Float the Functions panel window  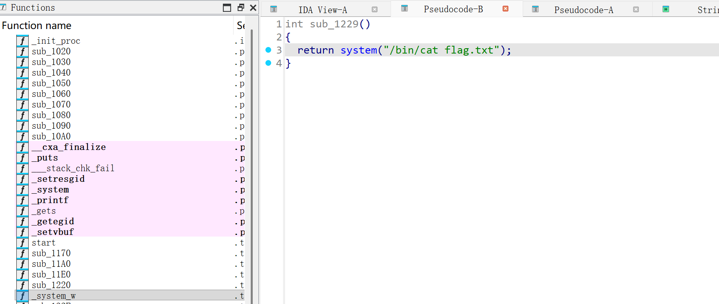[x=241, y=7]
